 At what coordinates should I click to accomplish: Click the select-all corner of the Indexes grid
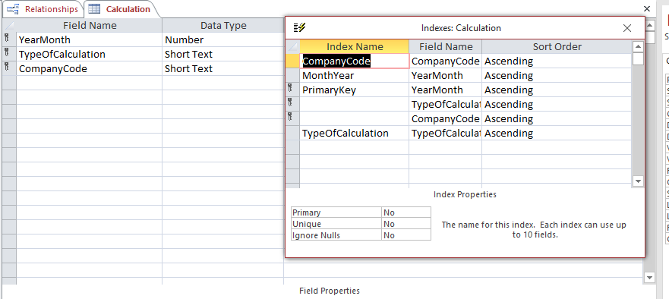click(292, 46)
